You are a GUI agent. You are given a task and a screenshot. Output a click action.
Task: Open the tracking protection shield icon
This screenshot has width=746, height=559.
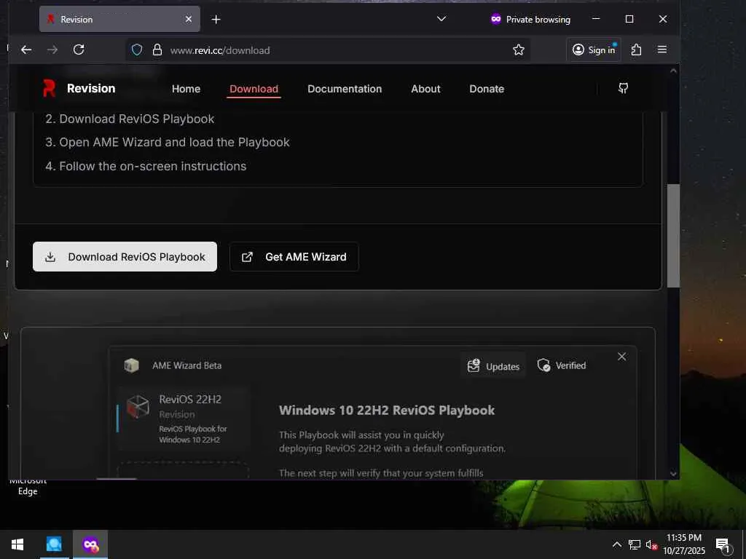(137, 50)
